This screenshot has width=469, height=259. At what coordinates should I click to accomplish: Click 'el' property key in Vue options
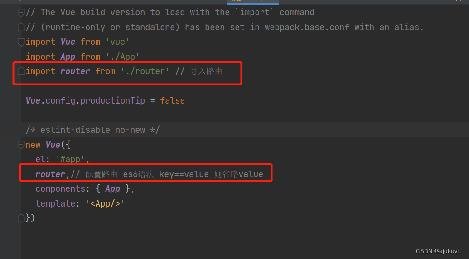(40, 160)
